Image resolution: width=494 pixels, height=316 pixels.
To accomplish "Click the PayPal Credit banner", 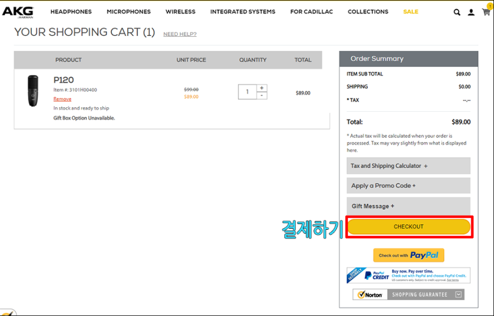I will click(x=408, y=275).
